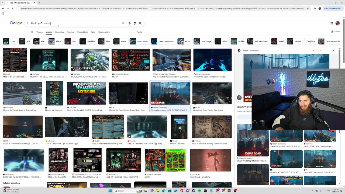Open Steam from the taskbar
This screenshot has width=345, height=194.
click(x=194, y=191)
